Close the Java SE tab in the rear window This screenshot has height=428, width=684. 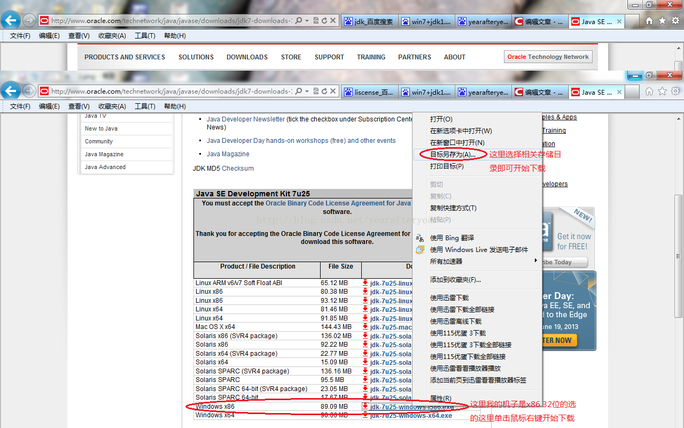click(619, 22)
